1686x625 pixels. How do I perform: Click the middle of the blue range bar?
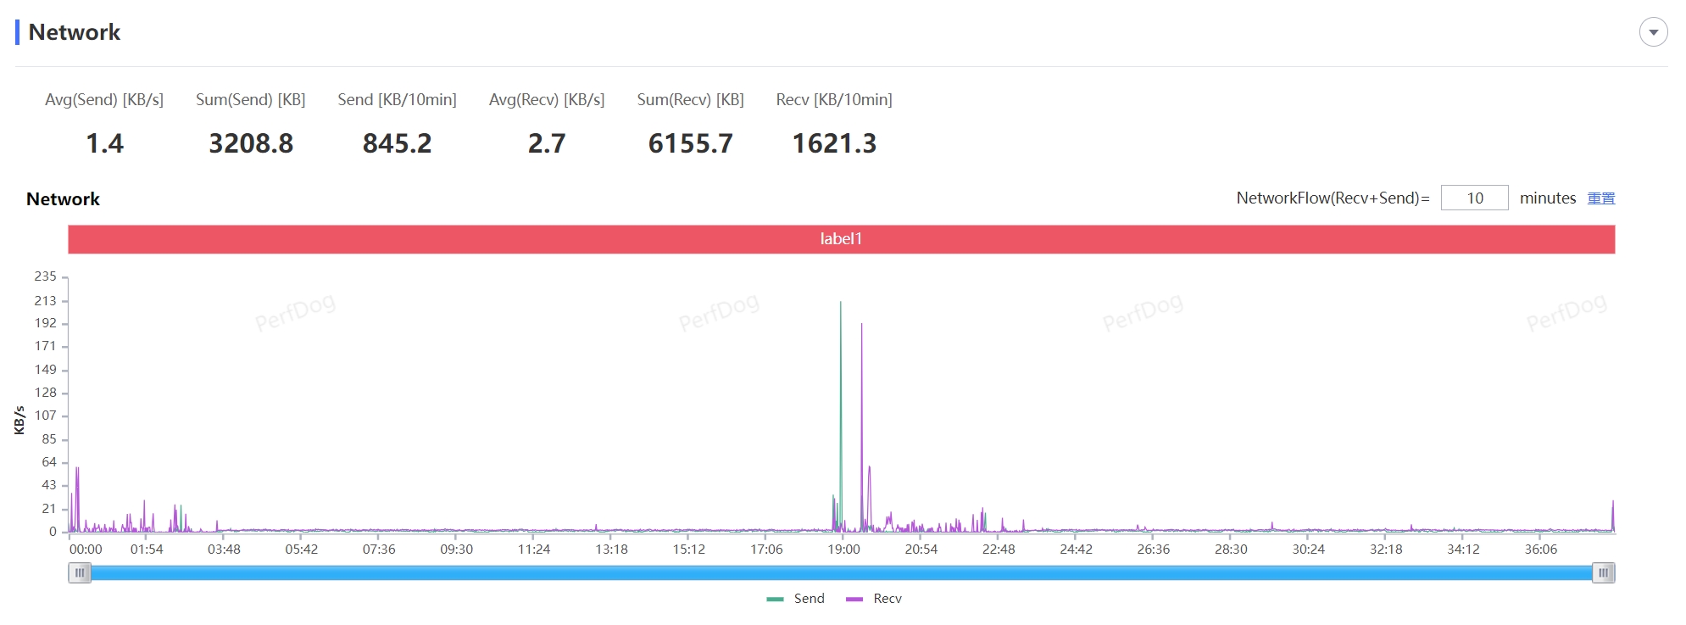[841, 573]
